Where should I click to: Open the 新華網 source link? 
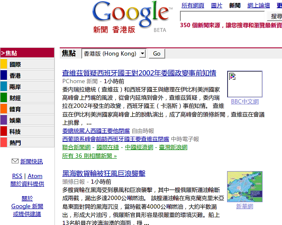[245, 206]
